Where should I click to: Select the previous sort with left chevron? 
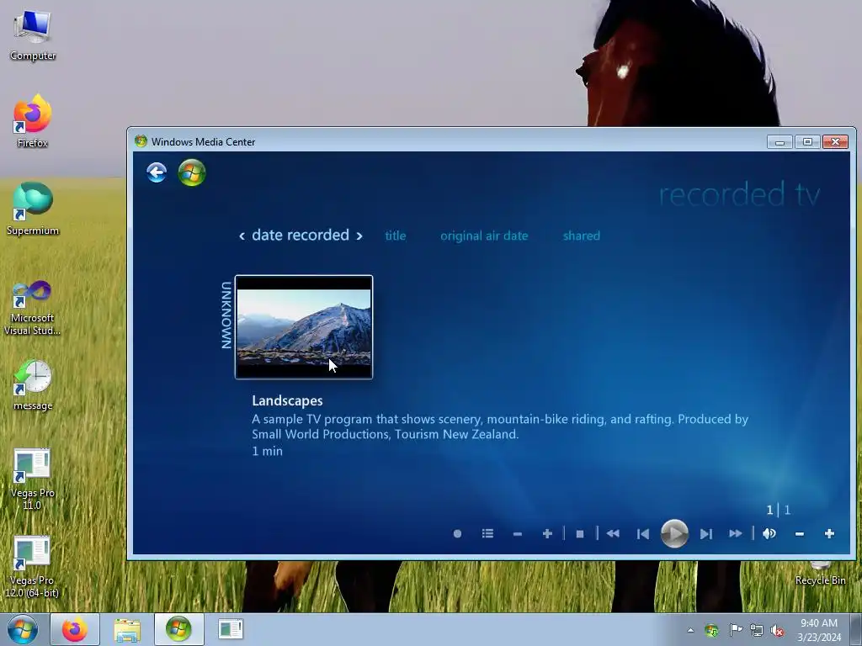[x=242, y=236]
